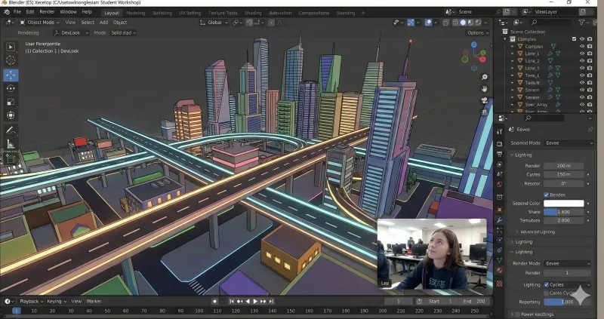Image resolution: width=604 pixels, height=319 pixels.
Task: Switch to the Modeling workspace tab
Action: (136, 13)
